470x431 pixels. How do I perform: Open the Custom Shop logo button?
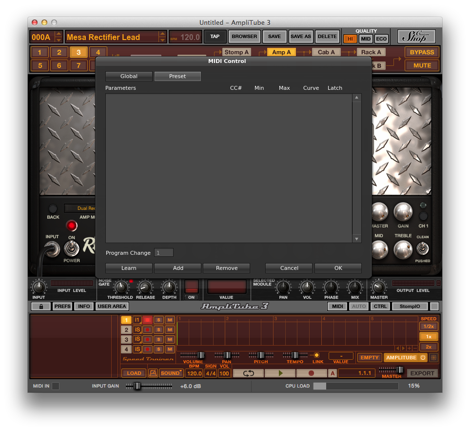[x=416, y=37]
